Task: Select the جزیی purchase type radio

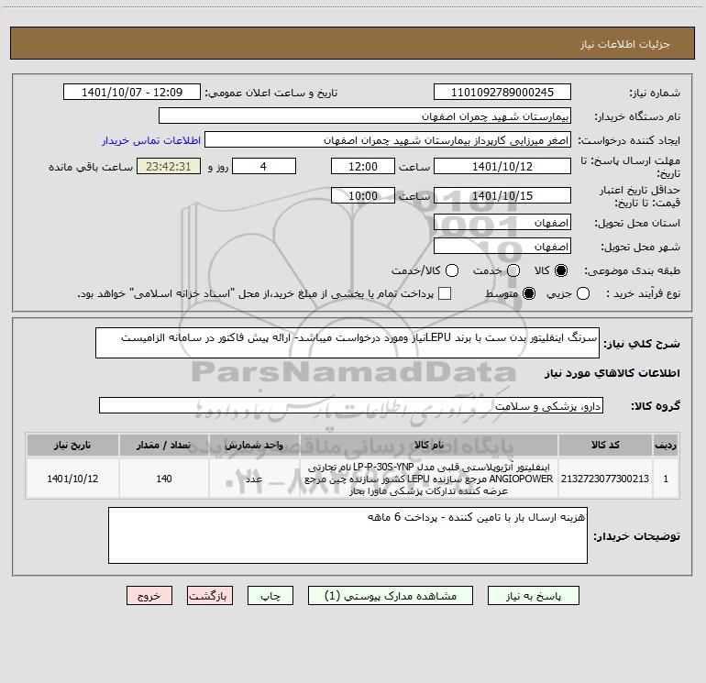Action: [x=582, y=293]
